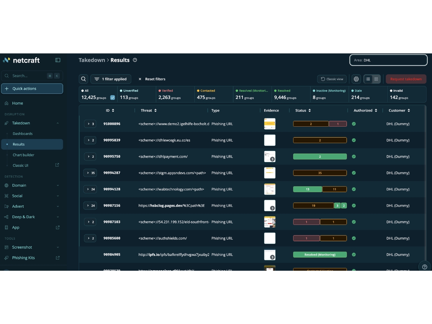Click the Area: DHL input box

click(388, 60)
